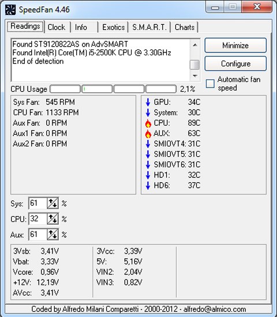Click the third CPU Usage core bar

click(129, 89)
